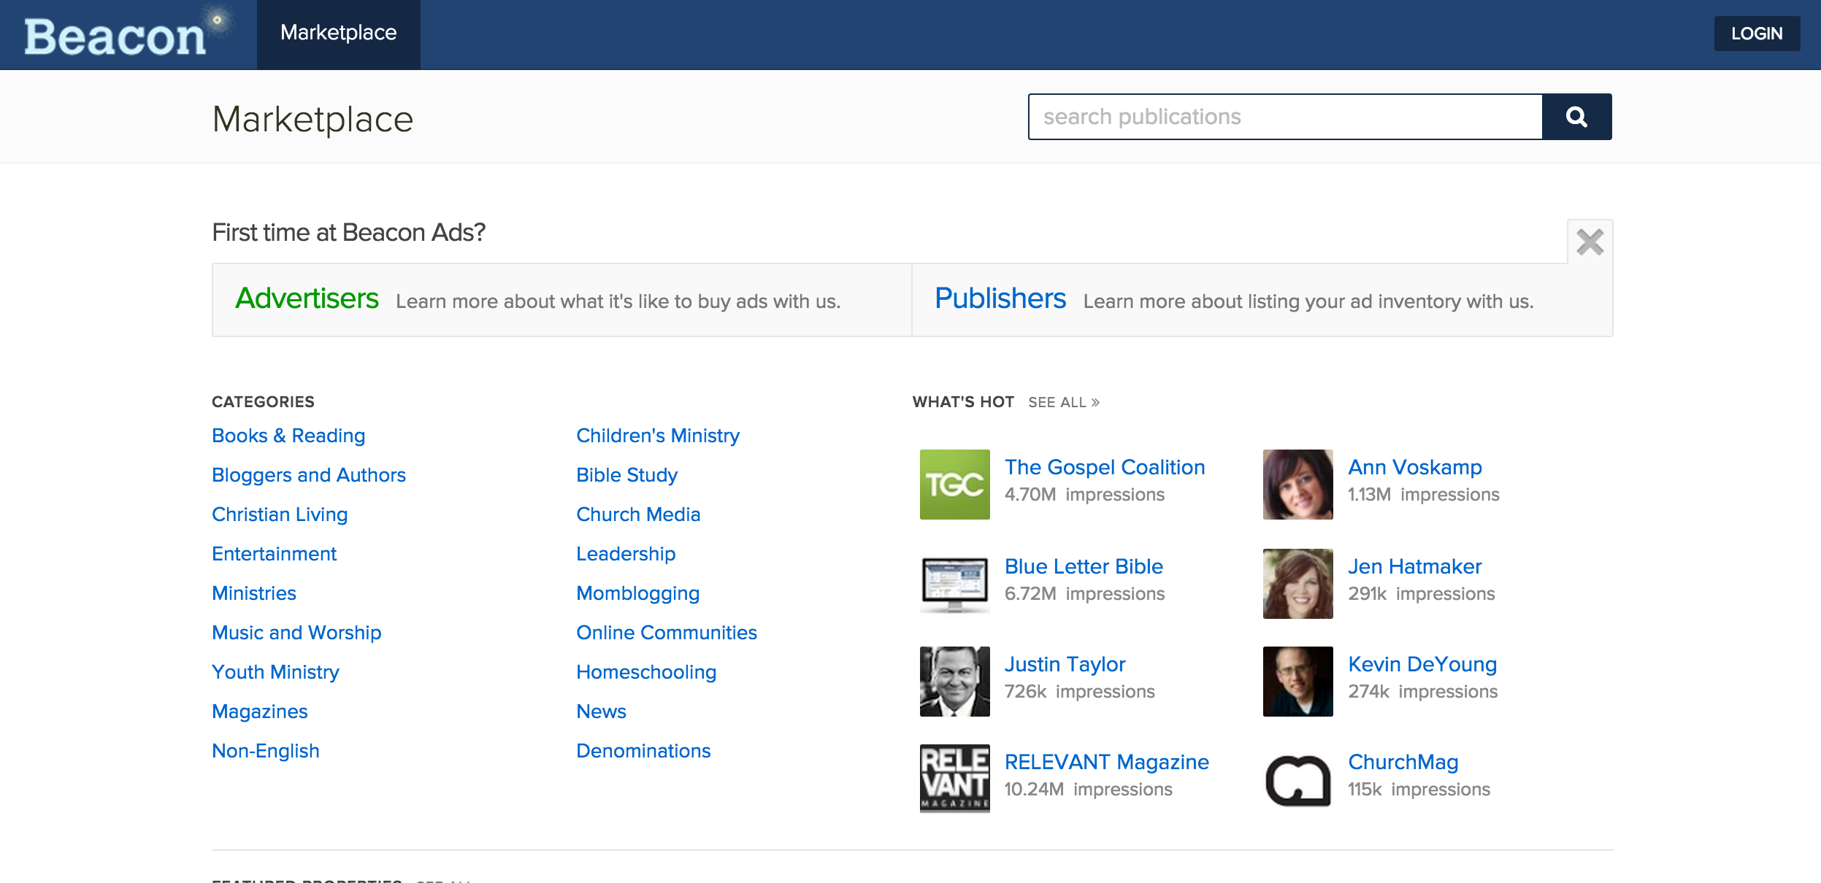Go to the Homeschooling category
The image size is (1821, 883).
645,672
